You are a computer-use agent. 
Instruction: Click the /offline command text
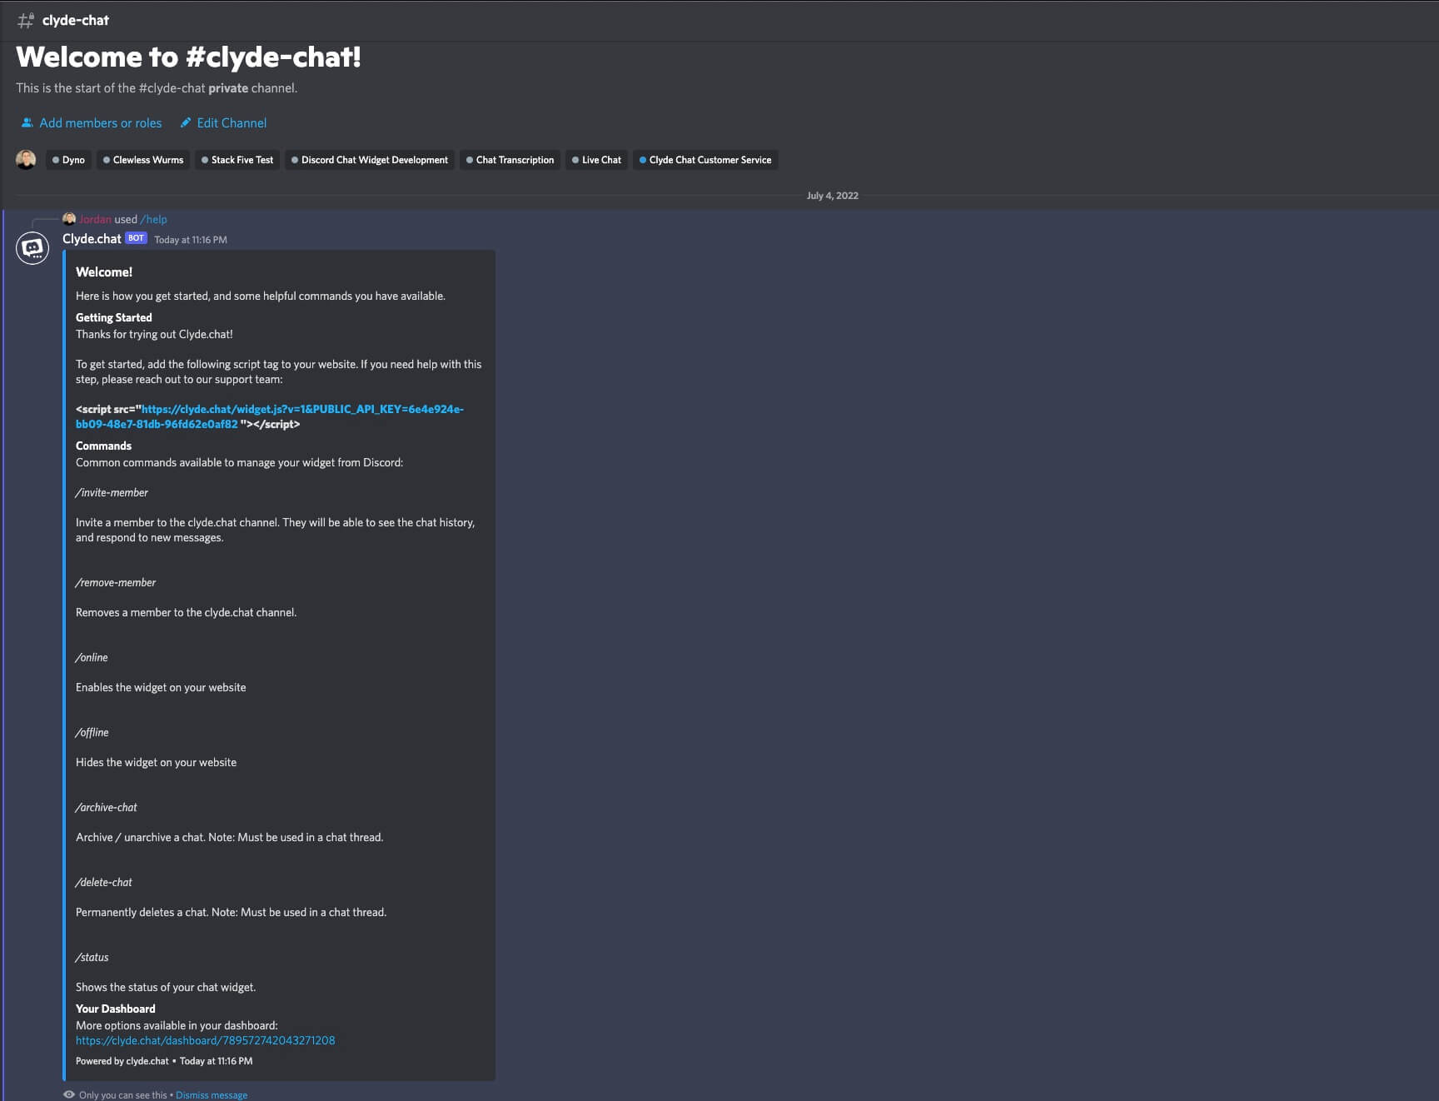point(92,733)
